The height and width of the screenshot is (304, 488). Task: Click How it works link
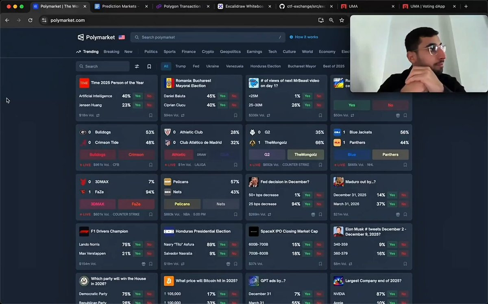[x=307, y=37]
